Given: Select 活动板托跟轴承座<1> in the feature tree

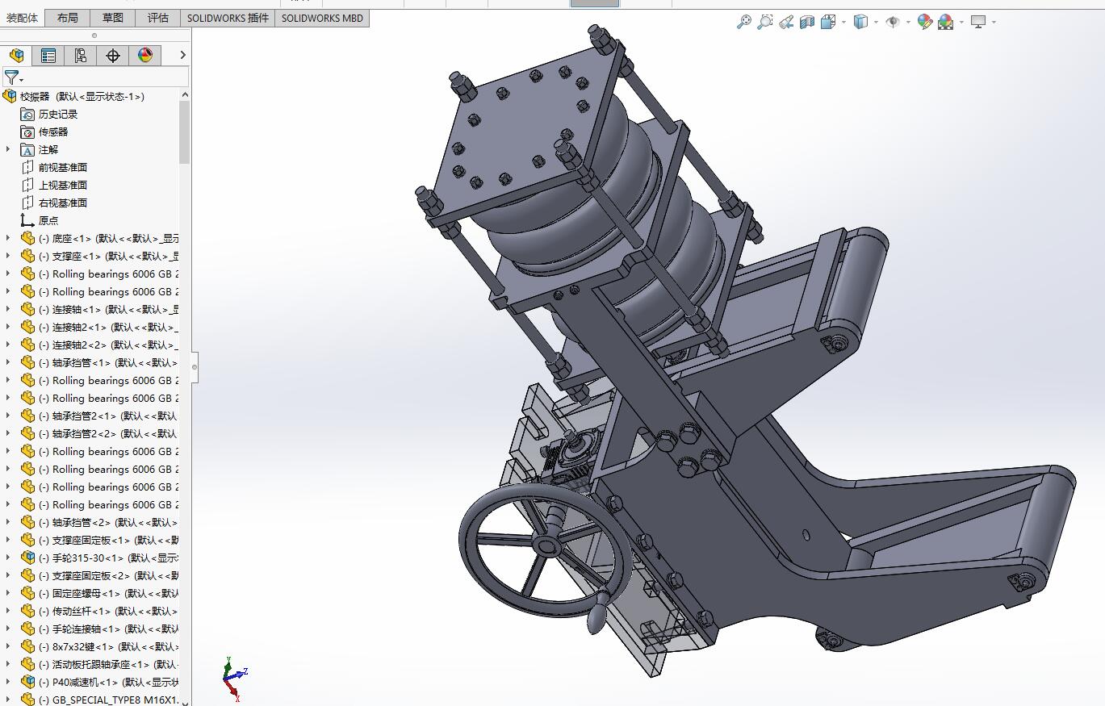Looking at the screenshot, I should (108, 665).
